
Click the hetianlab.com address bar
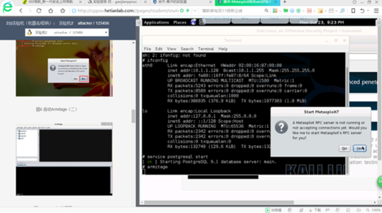[128, 11]
